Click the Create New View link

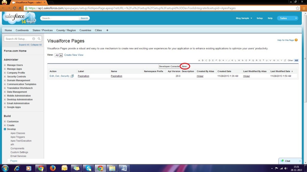[x=74, y=55]
